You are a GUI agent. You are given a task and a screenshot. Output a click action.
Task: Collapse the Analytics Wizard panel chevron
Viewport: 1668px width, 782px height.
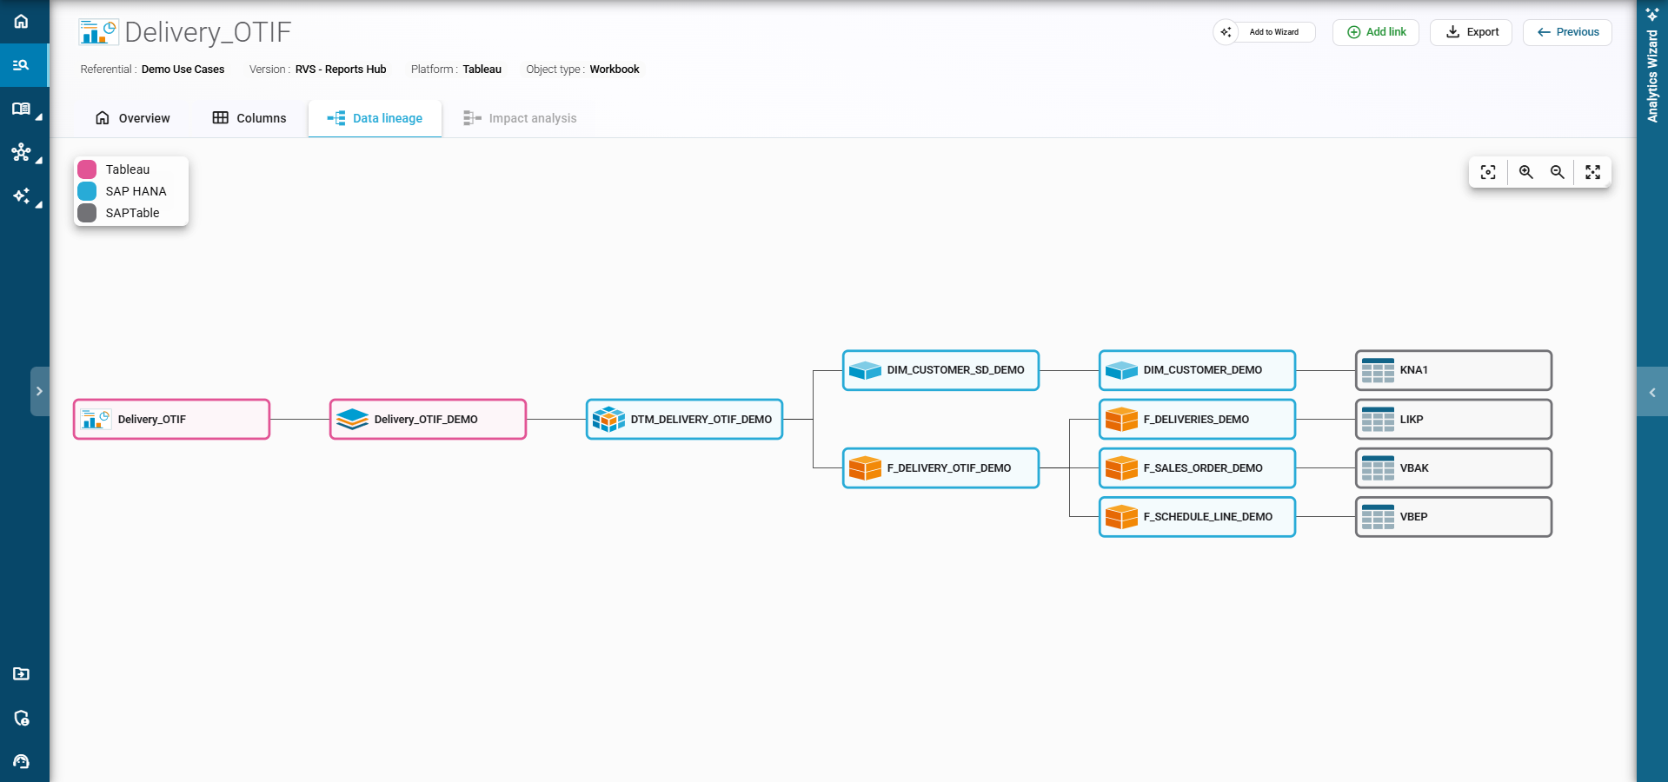(x=1652, y=392)
